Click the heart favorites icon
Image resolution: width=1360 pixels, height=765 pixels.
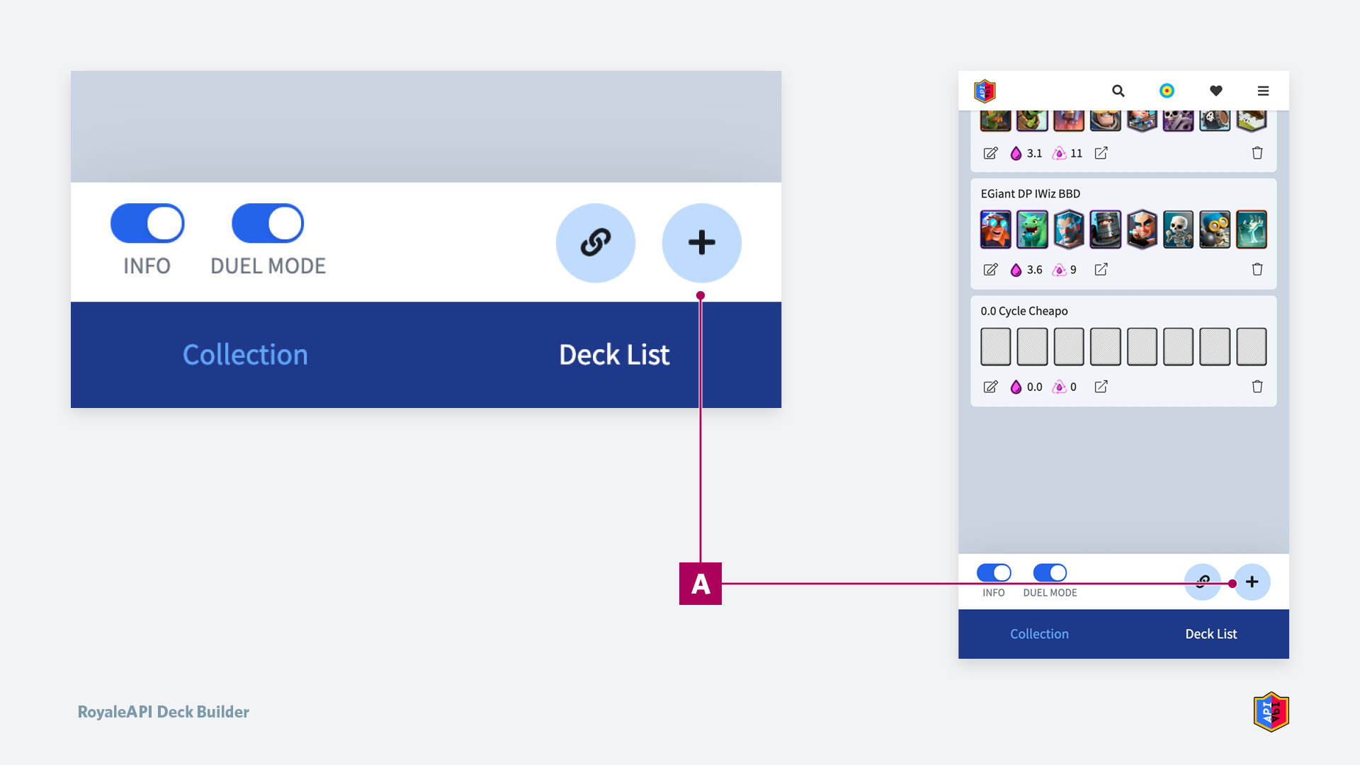[1215, 91]
